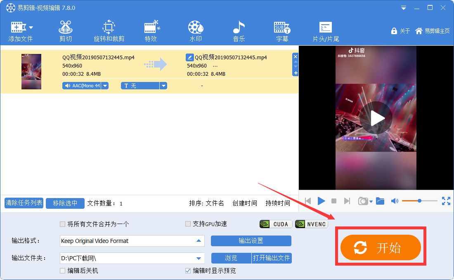
Task: Stop playback with square button
Action: (x=334, y=201)
